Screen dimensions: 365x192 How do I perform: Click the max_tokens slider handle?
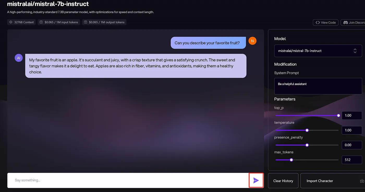(291, 160)
